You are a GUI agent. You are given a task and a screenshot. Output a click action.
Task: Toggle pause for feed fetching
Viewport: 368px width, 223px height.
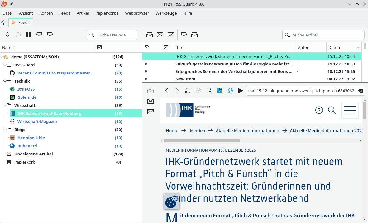[28, 35]
